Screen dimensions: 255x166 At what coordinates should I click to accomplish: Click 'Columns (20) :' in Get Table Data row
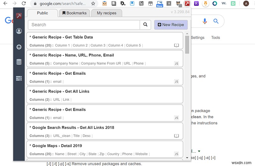41,45
